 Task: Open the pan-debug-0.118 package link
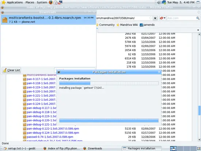tap(42, 112)
